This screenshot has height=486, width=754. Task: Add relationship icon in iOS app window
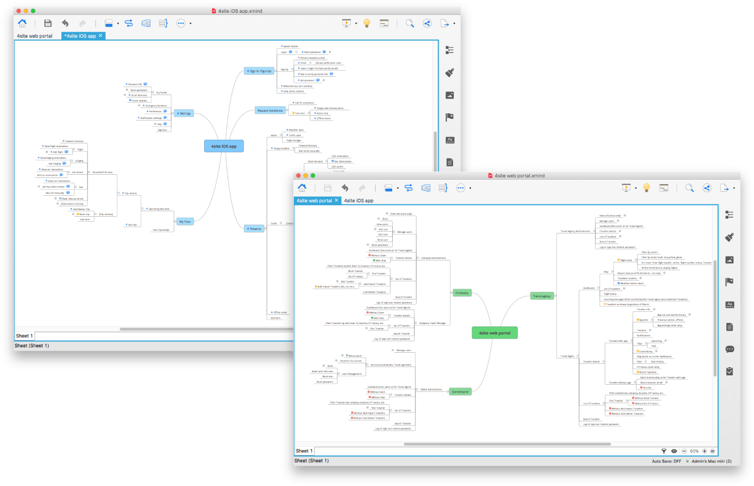coord(129,23)
